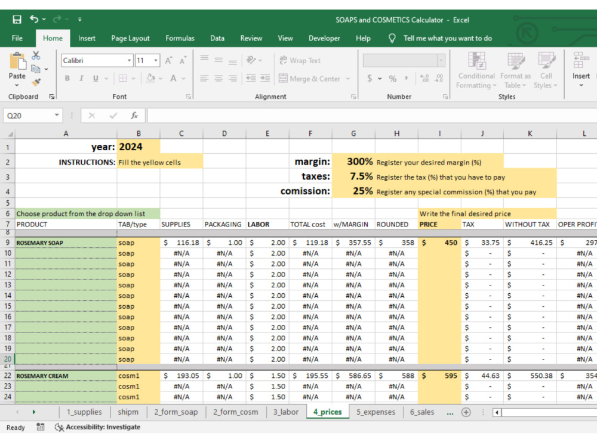This screenshot has width=597, height=447.
Task: Expand the font size 11 dropdown
Action: [x=156, y=60]
